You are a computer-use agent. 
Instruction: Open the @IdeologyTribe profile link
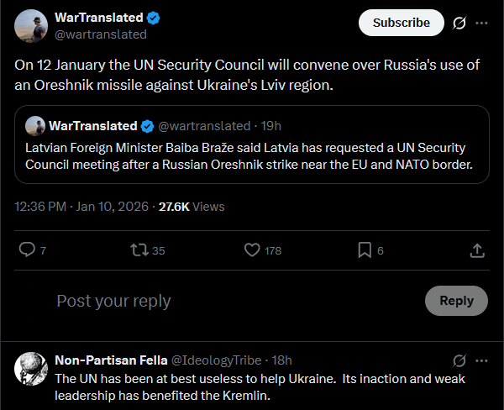217,360
